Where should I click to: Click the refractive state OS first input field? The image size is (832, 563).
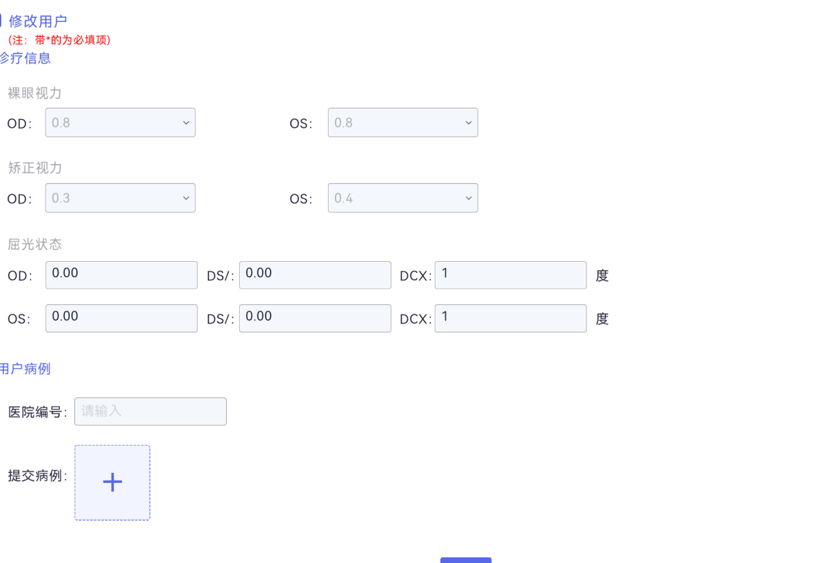[121, 318]
